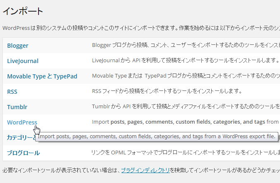Open the RSS importer link

pos(12,92)
